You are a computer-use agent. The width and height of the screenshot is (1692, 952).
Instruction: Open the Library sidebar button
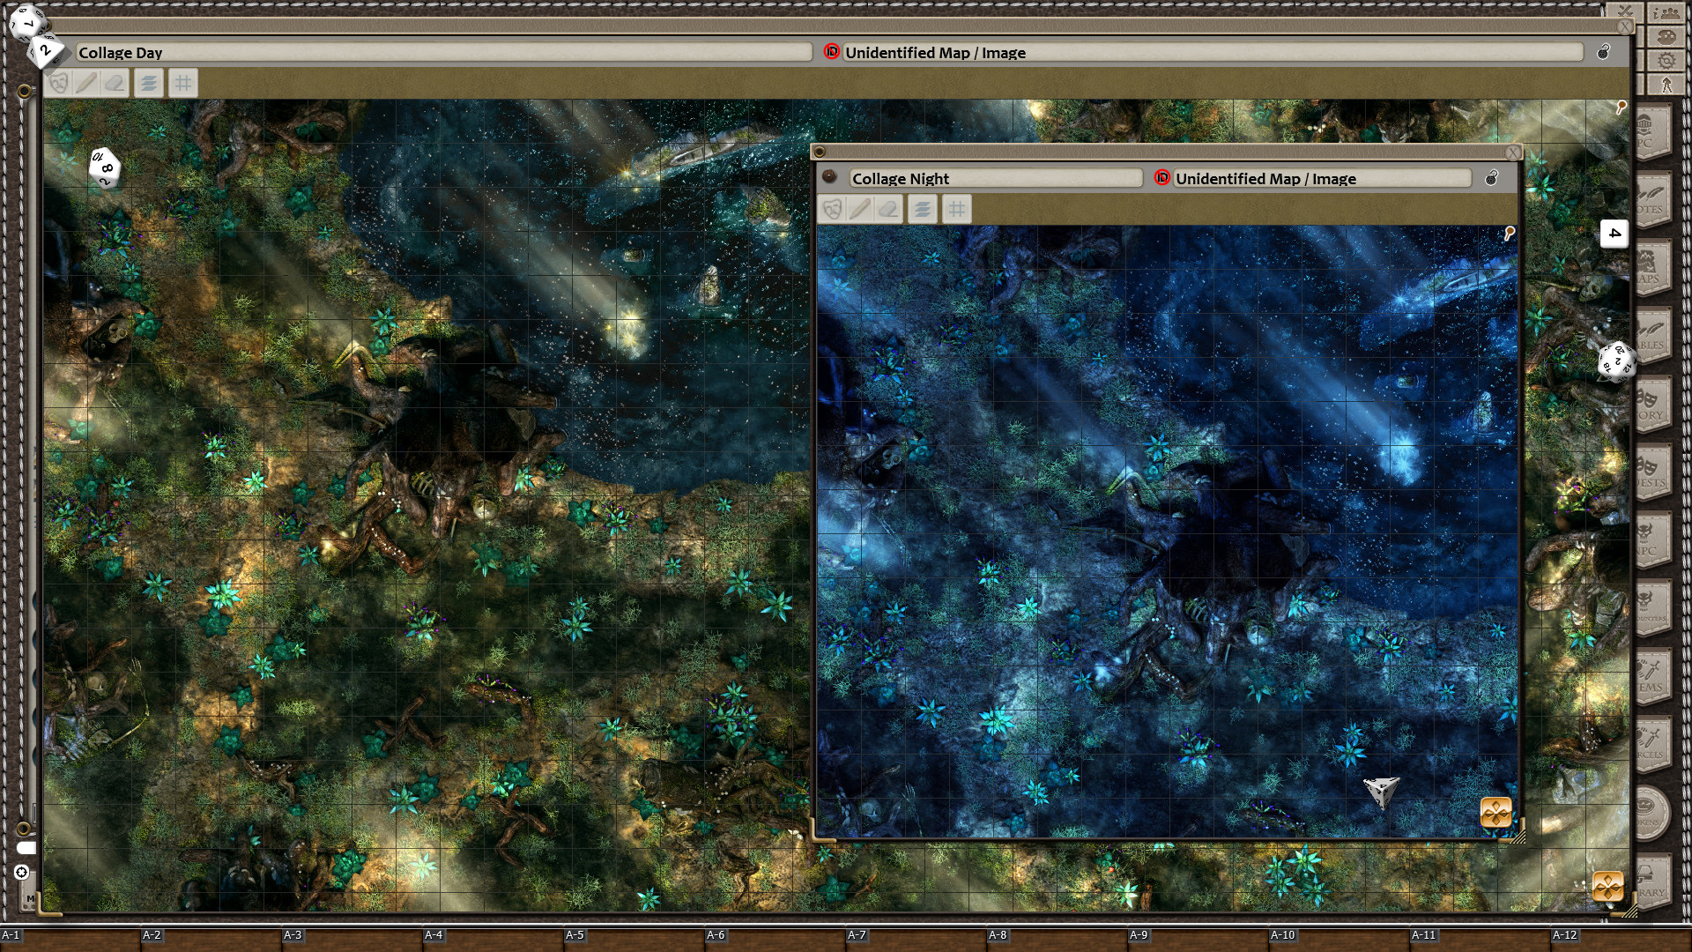coord(1652,881)
